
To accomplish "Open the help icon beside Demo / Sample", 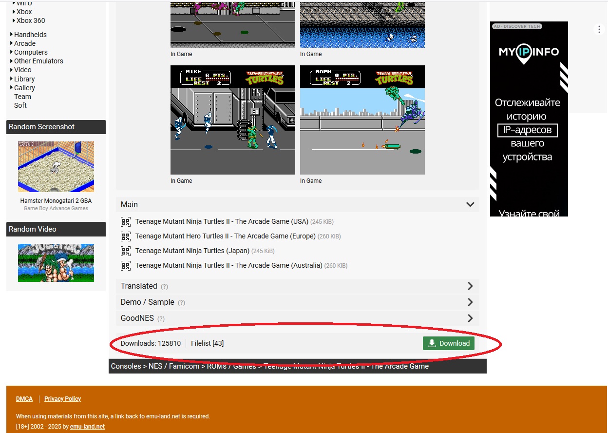I will click(181, 303).
